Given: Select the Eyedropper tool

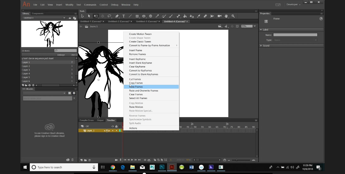Looking at the screenshot, I should pyautogui.click(x=199, y=16).
